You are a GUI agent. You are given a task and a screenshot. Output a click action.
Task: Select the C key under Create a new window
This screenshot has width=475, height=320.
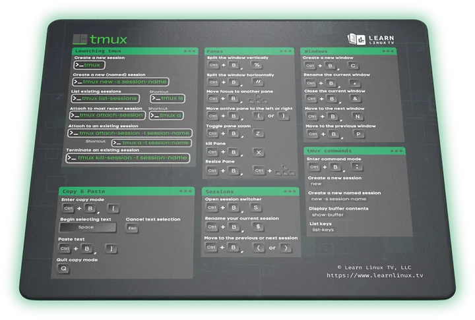point(353,65)
